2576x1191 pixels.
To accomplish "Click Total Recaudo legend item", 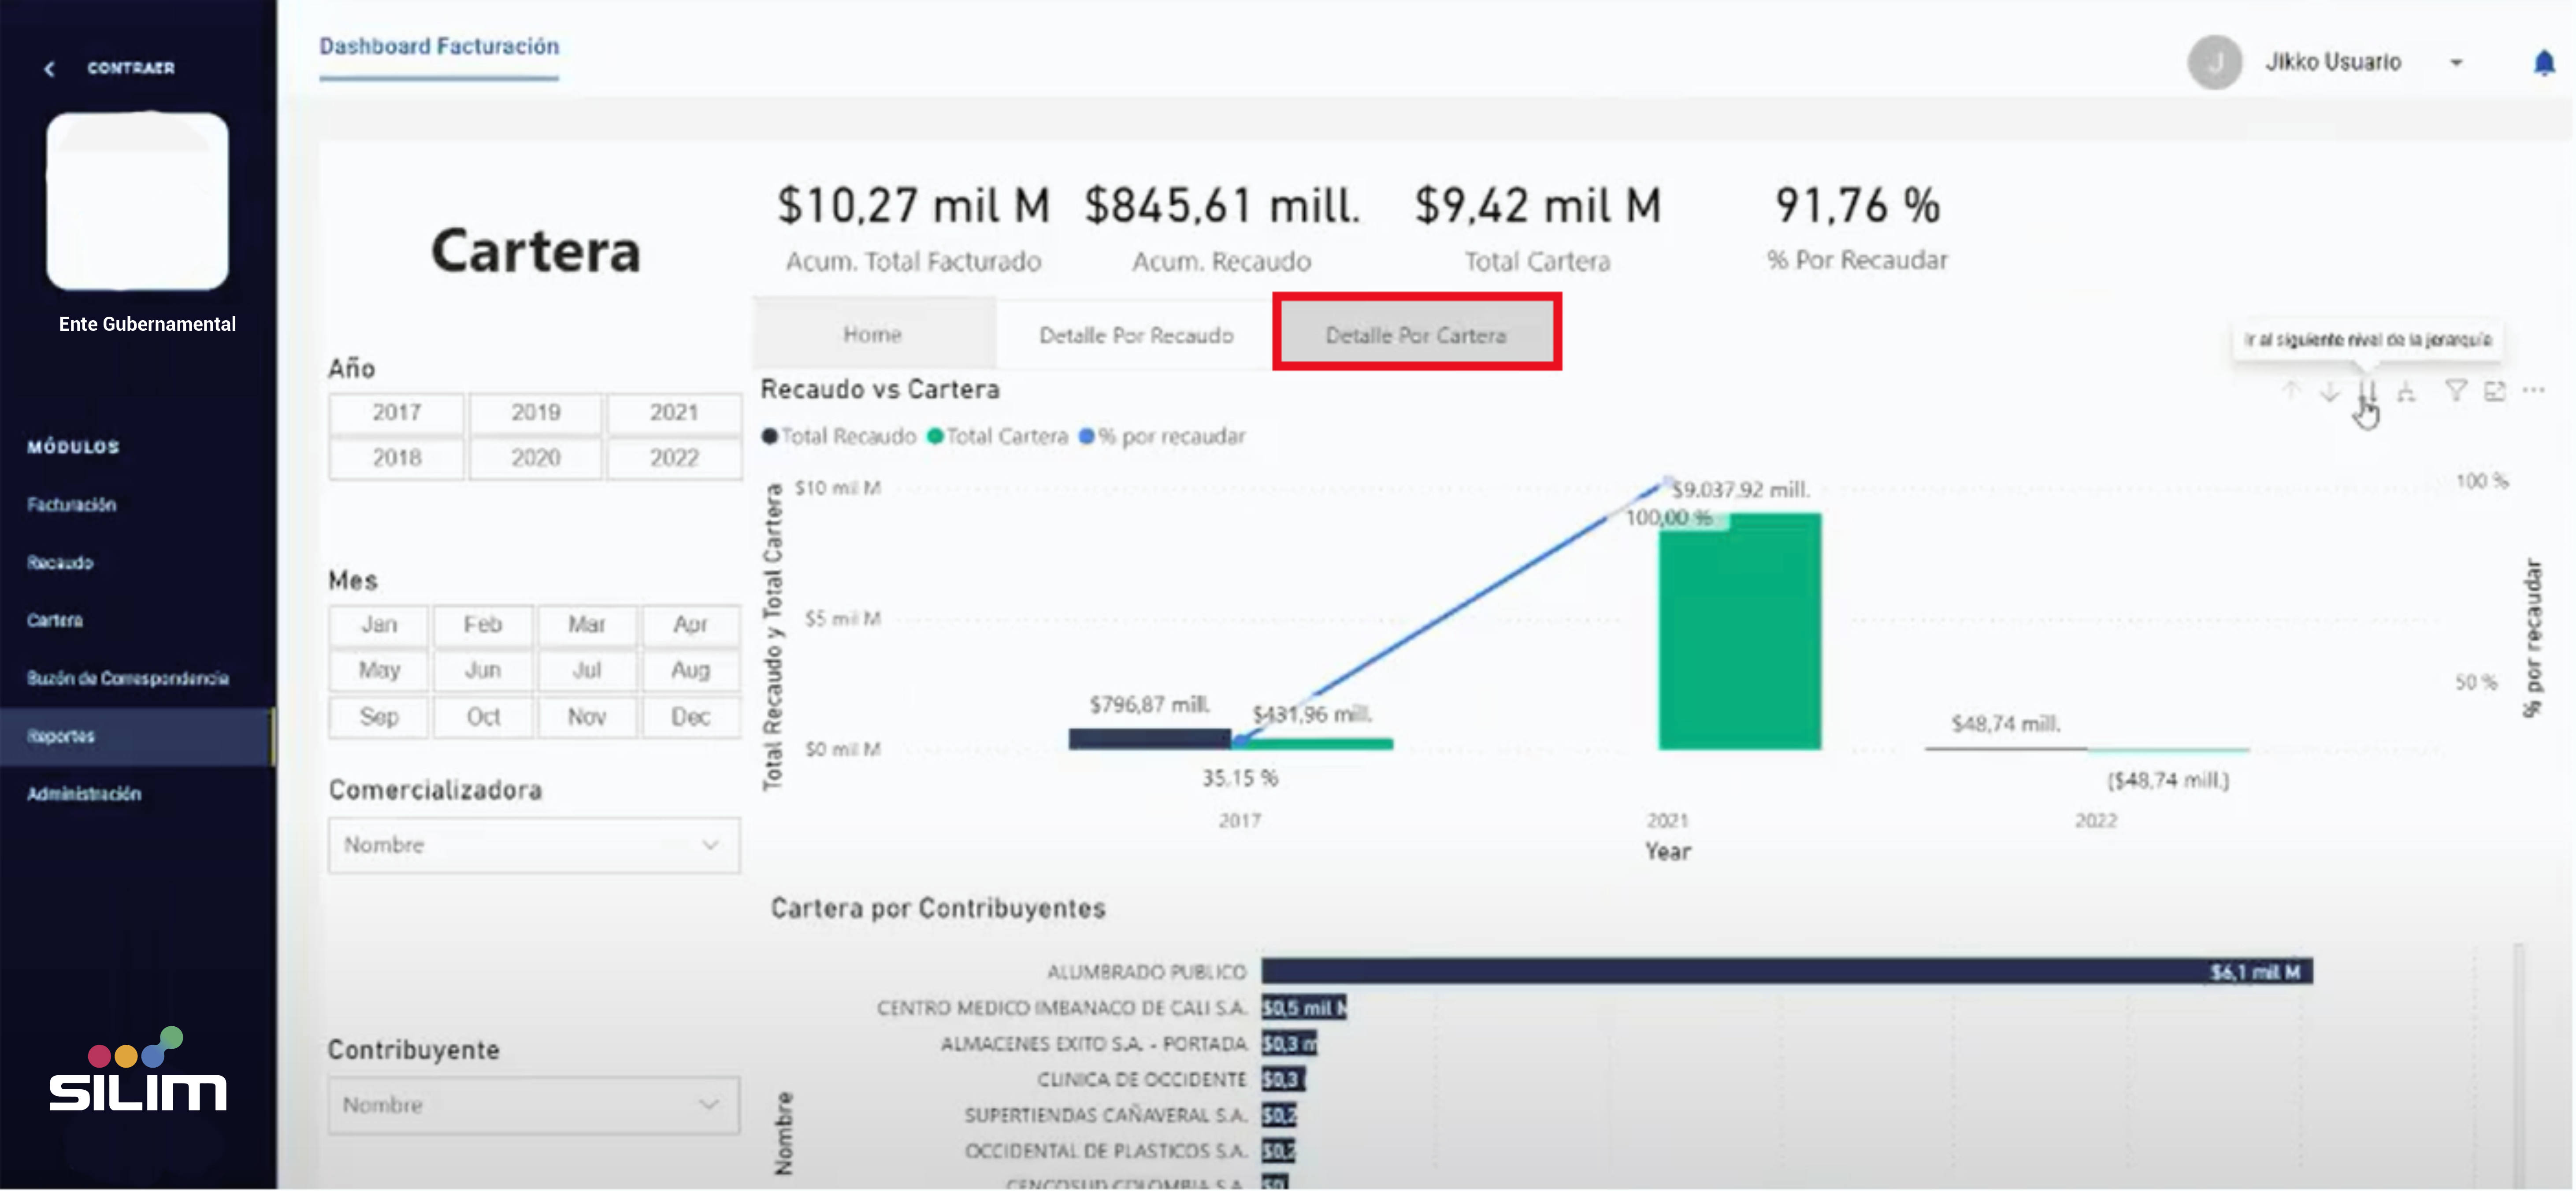I will click(x=839, y=437).
